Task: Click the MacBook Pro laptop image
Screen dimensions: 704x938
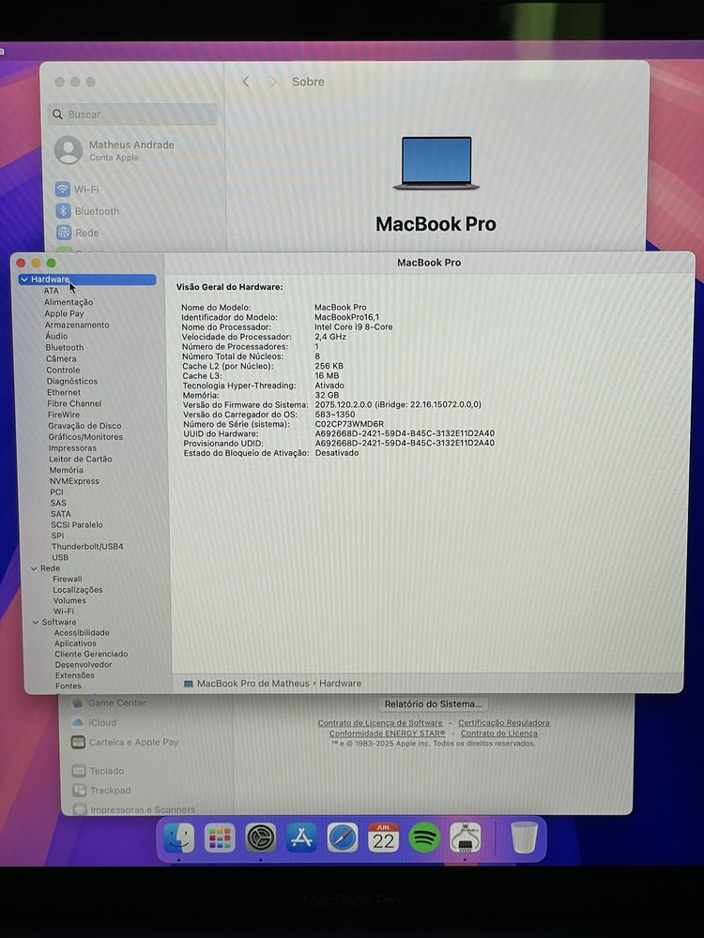Action: point(436,163)
